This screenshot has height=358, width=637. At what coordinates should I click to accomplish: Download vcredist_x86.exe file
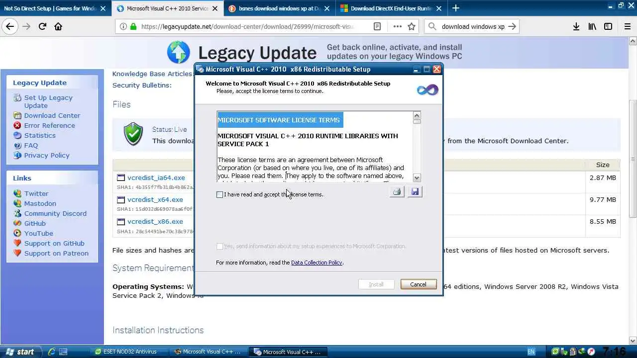click(155, 221)
